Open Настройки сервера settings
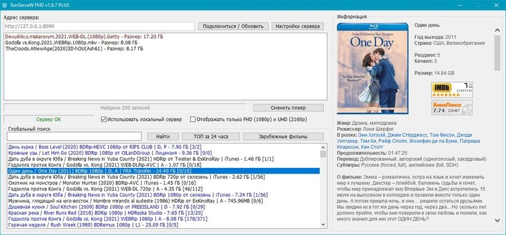This screenshot has height=235, width=506. pos(298,26)
